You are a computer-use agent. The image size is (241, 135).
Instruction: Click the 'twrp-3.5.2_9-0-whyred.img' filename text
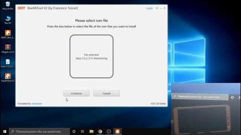tap(92, 58)
